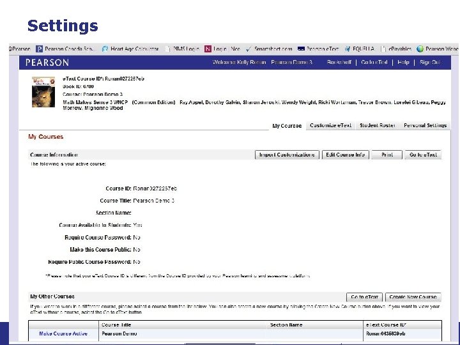Click the Require Course Password No value

coord(137,237)
